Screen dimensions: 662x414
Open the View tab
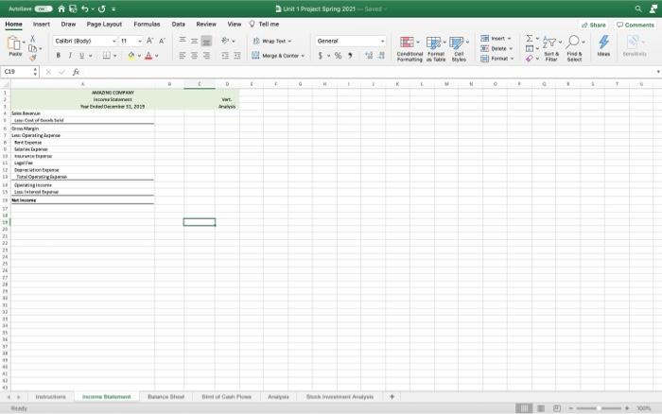[234, 24]
